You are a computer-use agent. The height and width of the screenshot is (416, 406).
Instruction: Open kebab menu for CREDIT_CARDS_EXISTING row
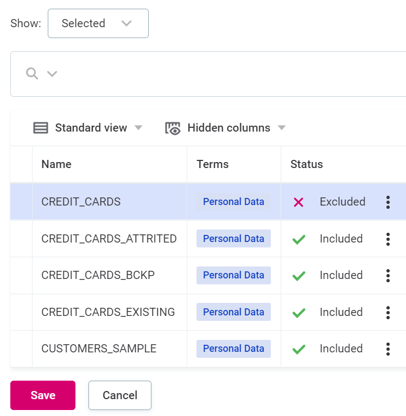[x=388, y=312]
